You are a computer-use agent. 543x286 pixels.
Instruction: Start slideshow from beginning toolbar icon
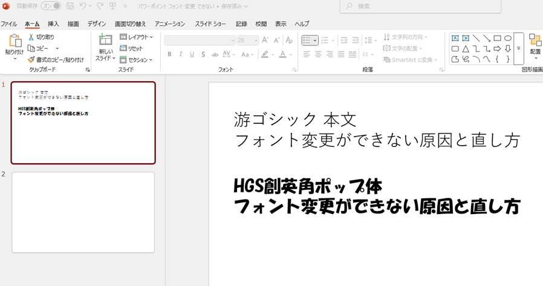point(112,6)
